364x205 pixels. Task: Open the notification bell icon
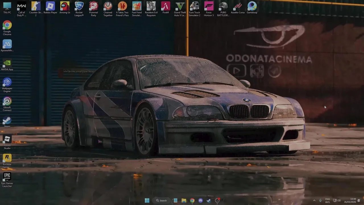[x=359, y=200]
